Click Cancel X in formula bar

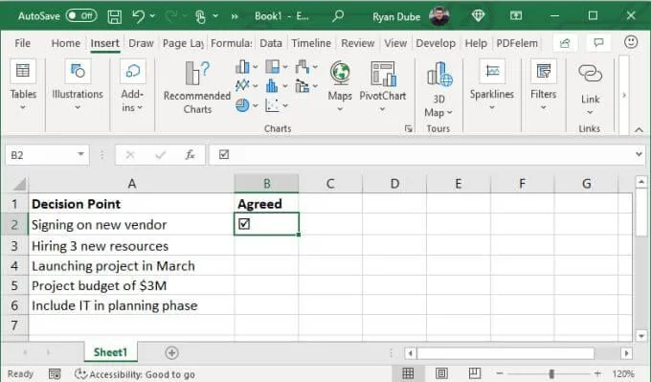click(x=130, y=155)
